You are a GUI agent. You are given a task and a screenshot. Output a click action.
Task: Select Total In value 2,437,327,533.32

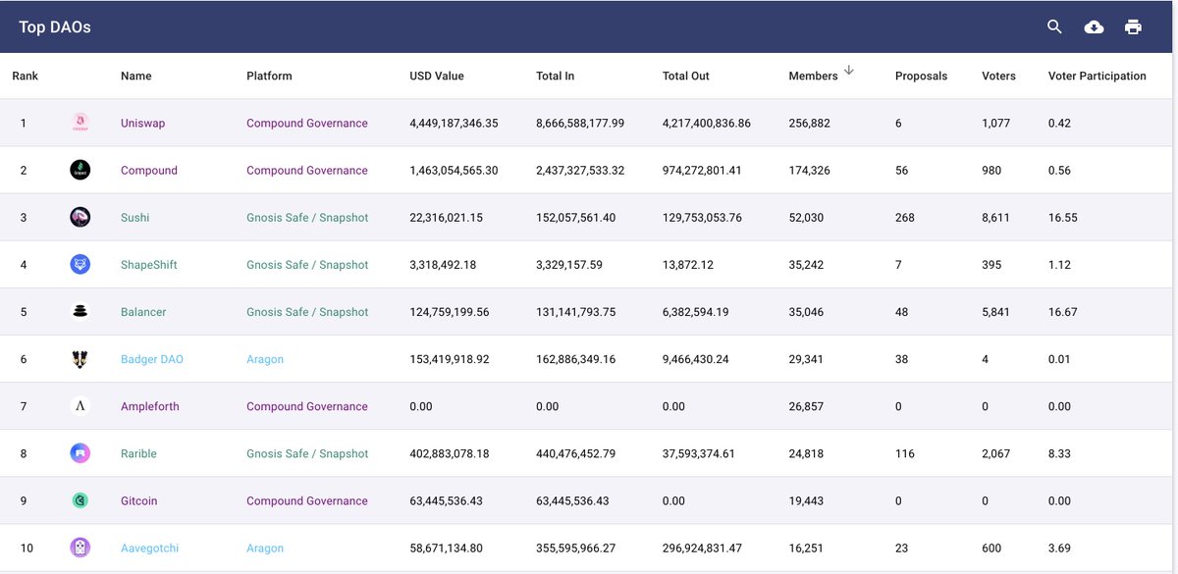[x=580, y=171]
